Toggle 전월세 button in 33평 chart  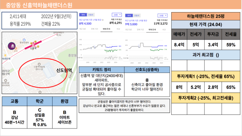tap(137, 15)
